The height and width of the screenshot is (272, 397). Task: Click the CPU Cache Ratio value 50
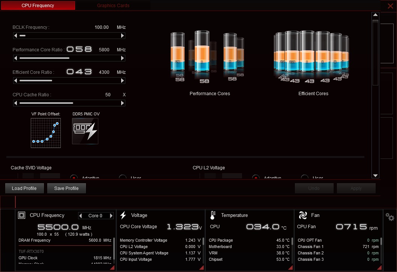(108, 95)
